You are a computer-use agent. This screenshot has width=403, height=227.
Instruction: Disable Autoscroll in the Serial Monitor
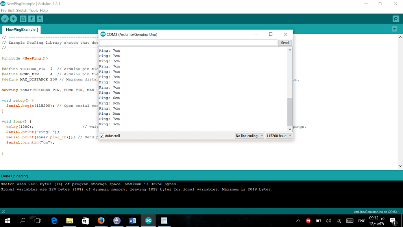pos(102,136)
